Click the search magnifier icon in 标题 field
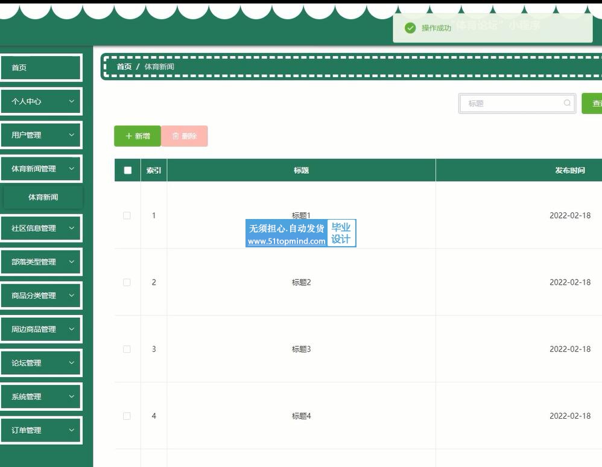 point(567,103)
